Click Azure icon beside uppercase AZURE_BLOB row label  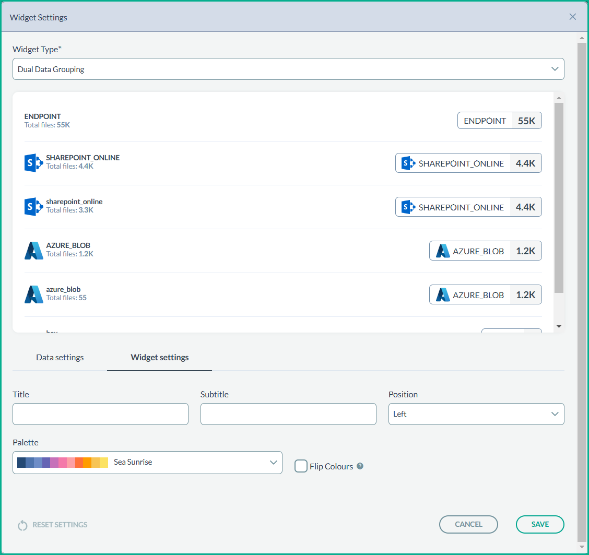tap(33, 251)
